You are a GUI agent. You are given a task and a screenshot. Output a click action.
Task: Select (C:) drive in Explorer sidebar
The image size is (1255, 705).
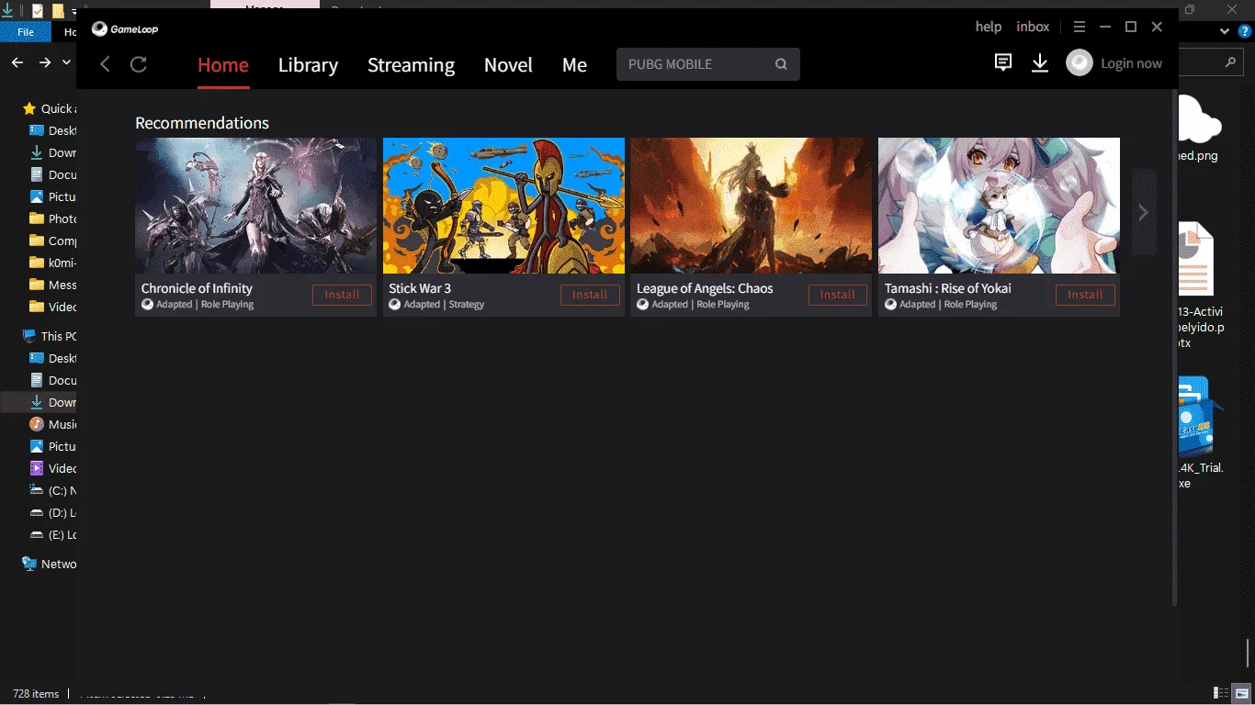pos(53,490)
